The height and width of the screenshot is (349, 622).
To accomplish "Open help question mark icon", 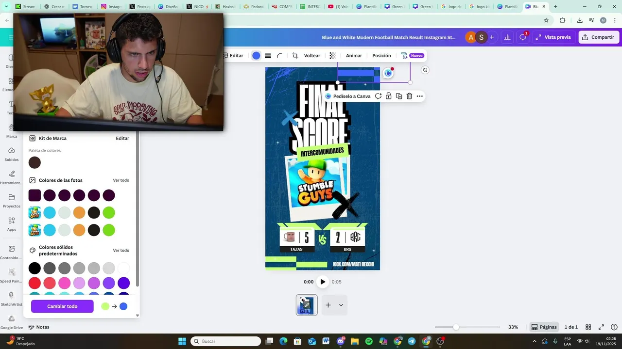I will pyautogui.click(x=614, y=327).
